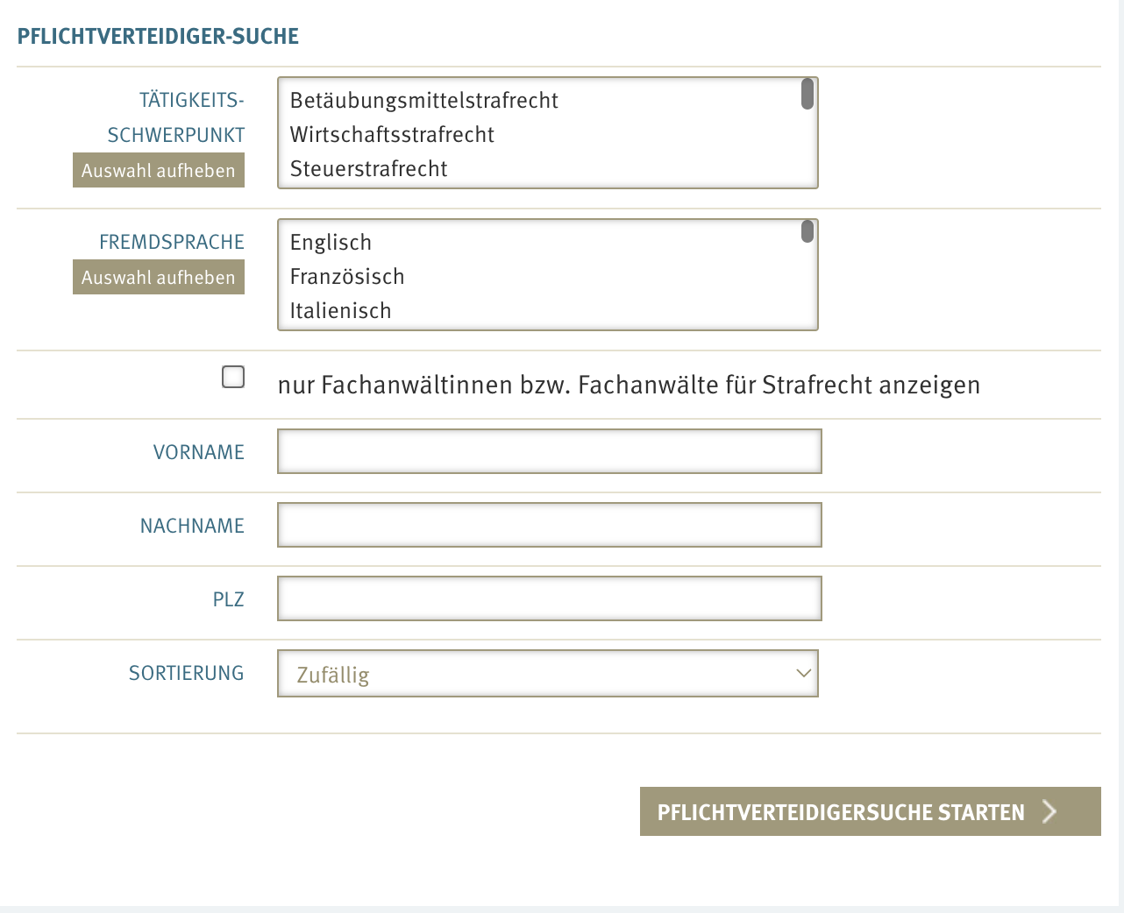Viewport: 1124px width, 913px height.
Task: Select Betäubungsmittelstrafrecht in the Tätigkeitsschwerpunkt list
Action: point(423,100)
